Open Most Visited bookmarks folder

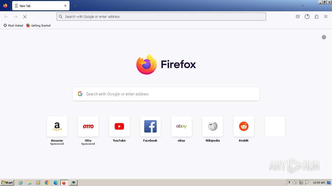point(13,26)
